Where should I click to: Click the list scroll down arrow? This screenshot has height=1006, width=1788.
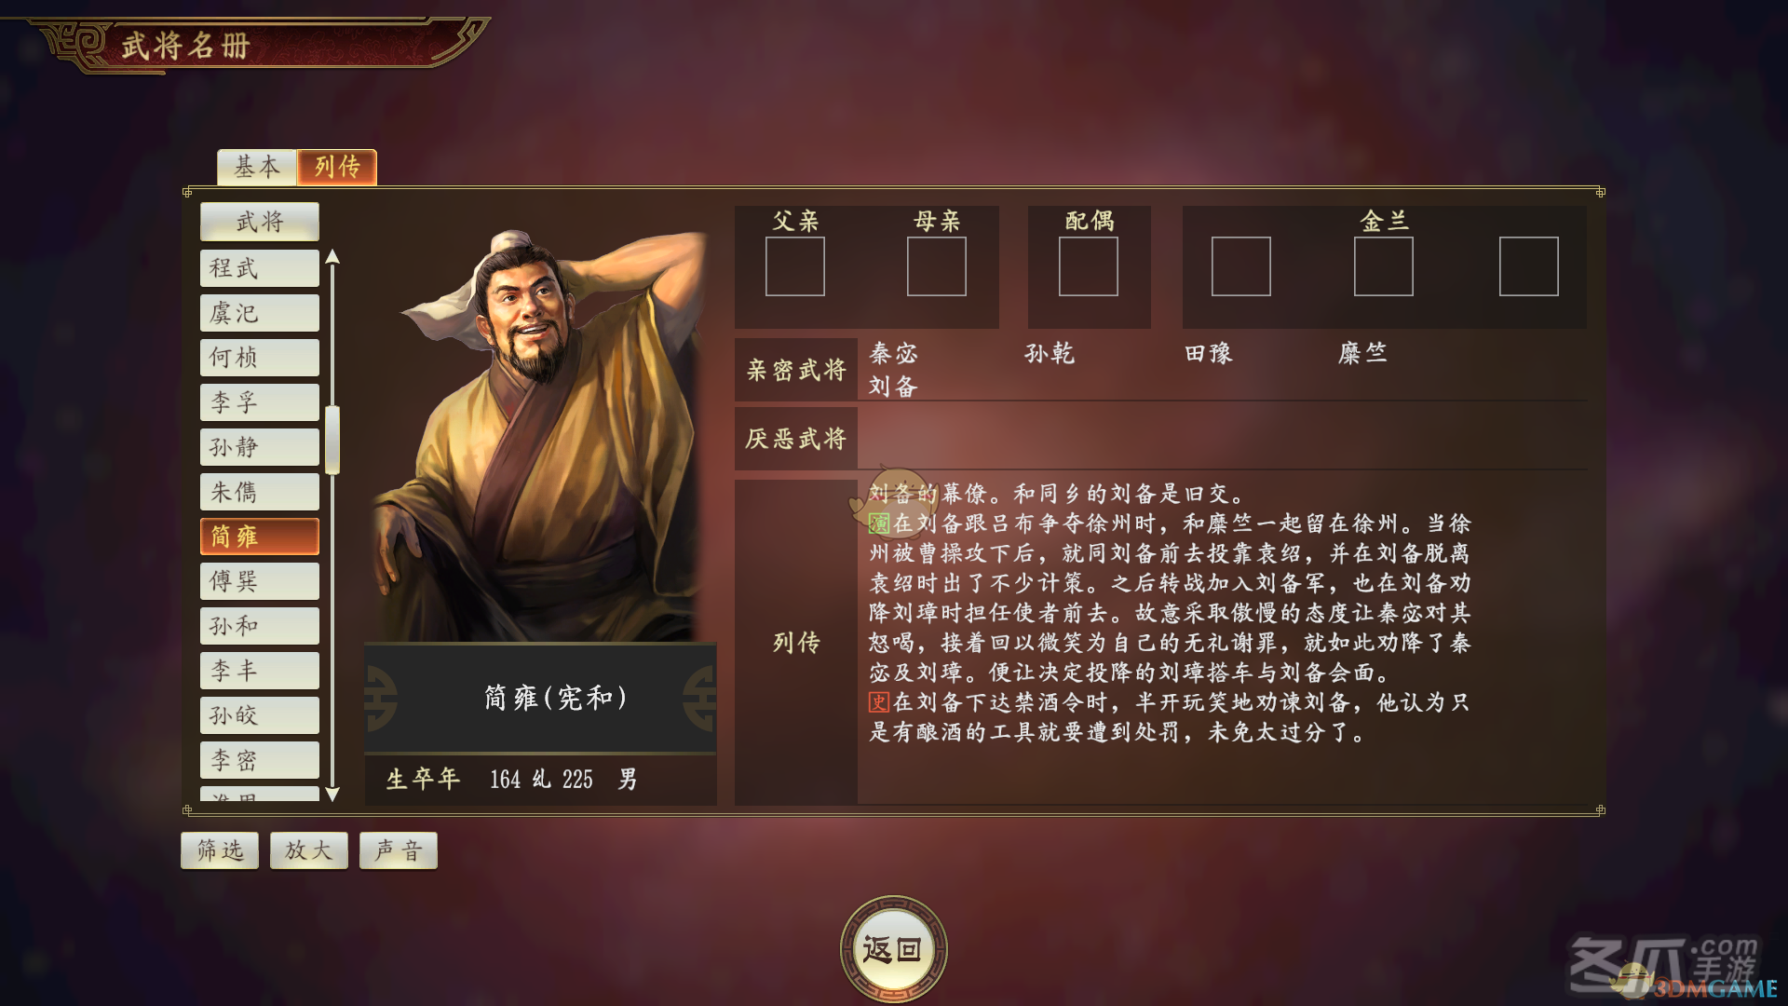332,794
